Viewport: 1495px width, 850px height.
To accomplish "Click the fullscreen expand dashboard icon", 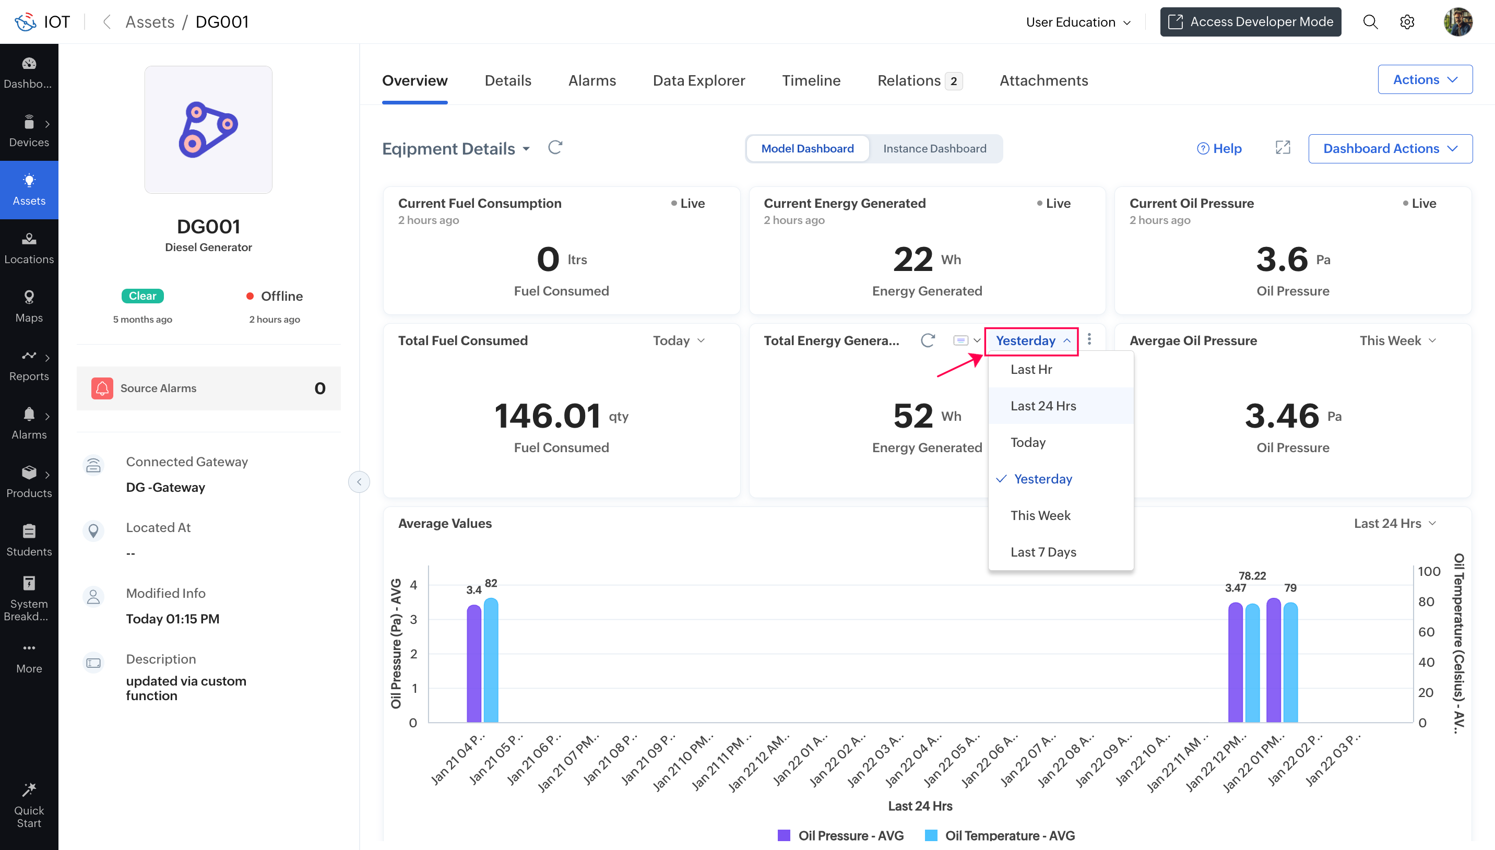I will [1282, 148].
